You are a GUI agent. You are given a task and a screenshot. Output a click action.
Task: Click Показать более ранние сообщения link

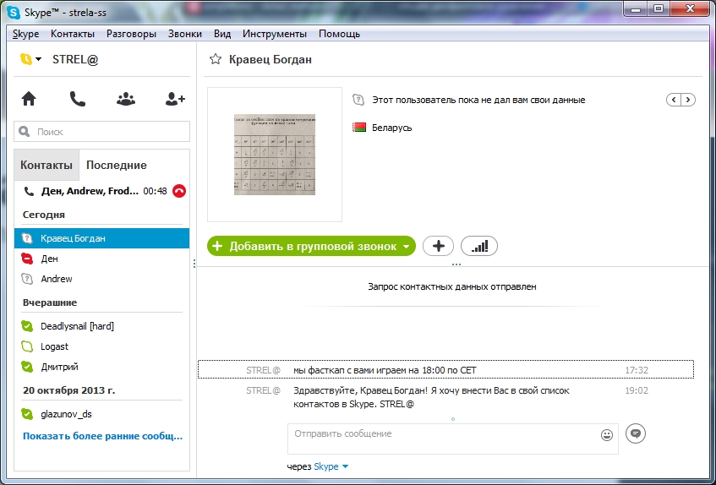tap(103, 436)
